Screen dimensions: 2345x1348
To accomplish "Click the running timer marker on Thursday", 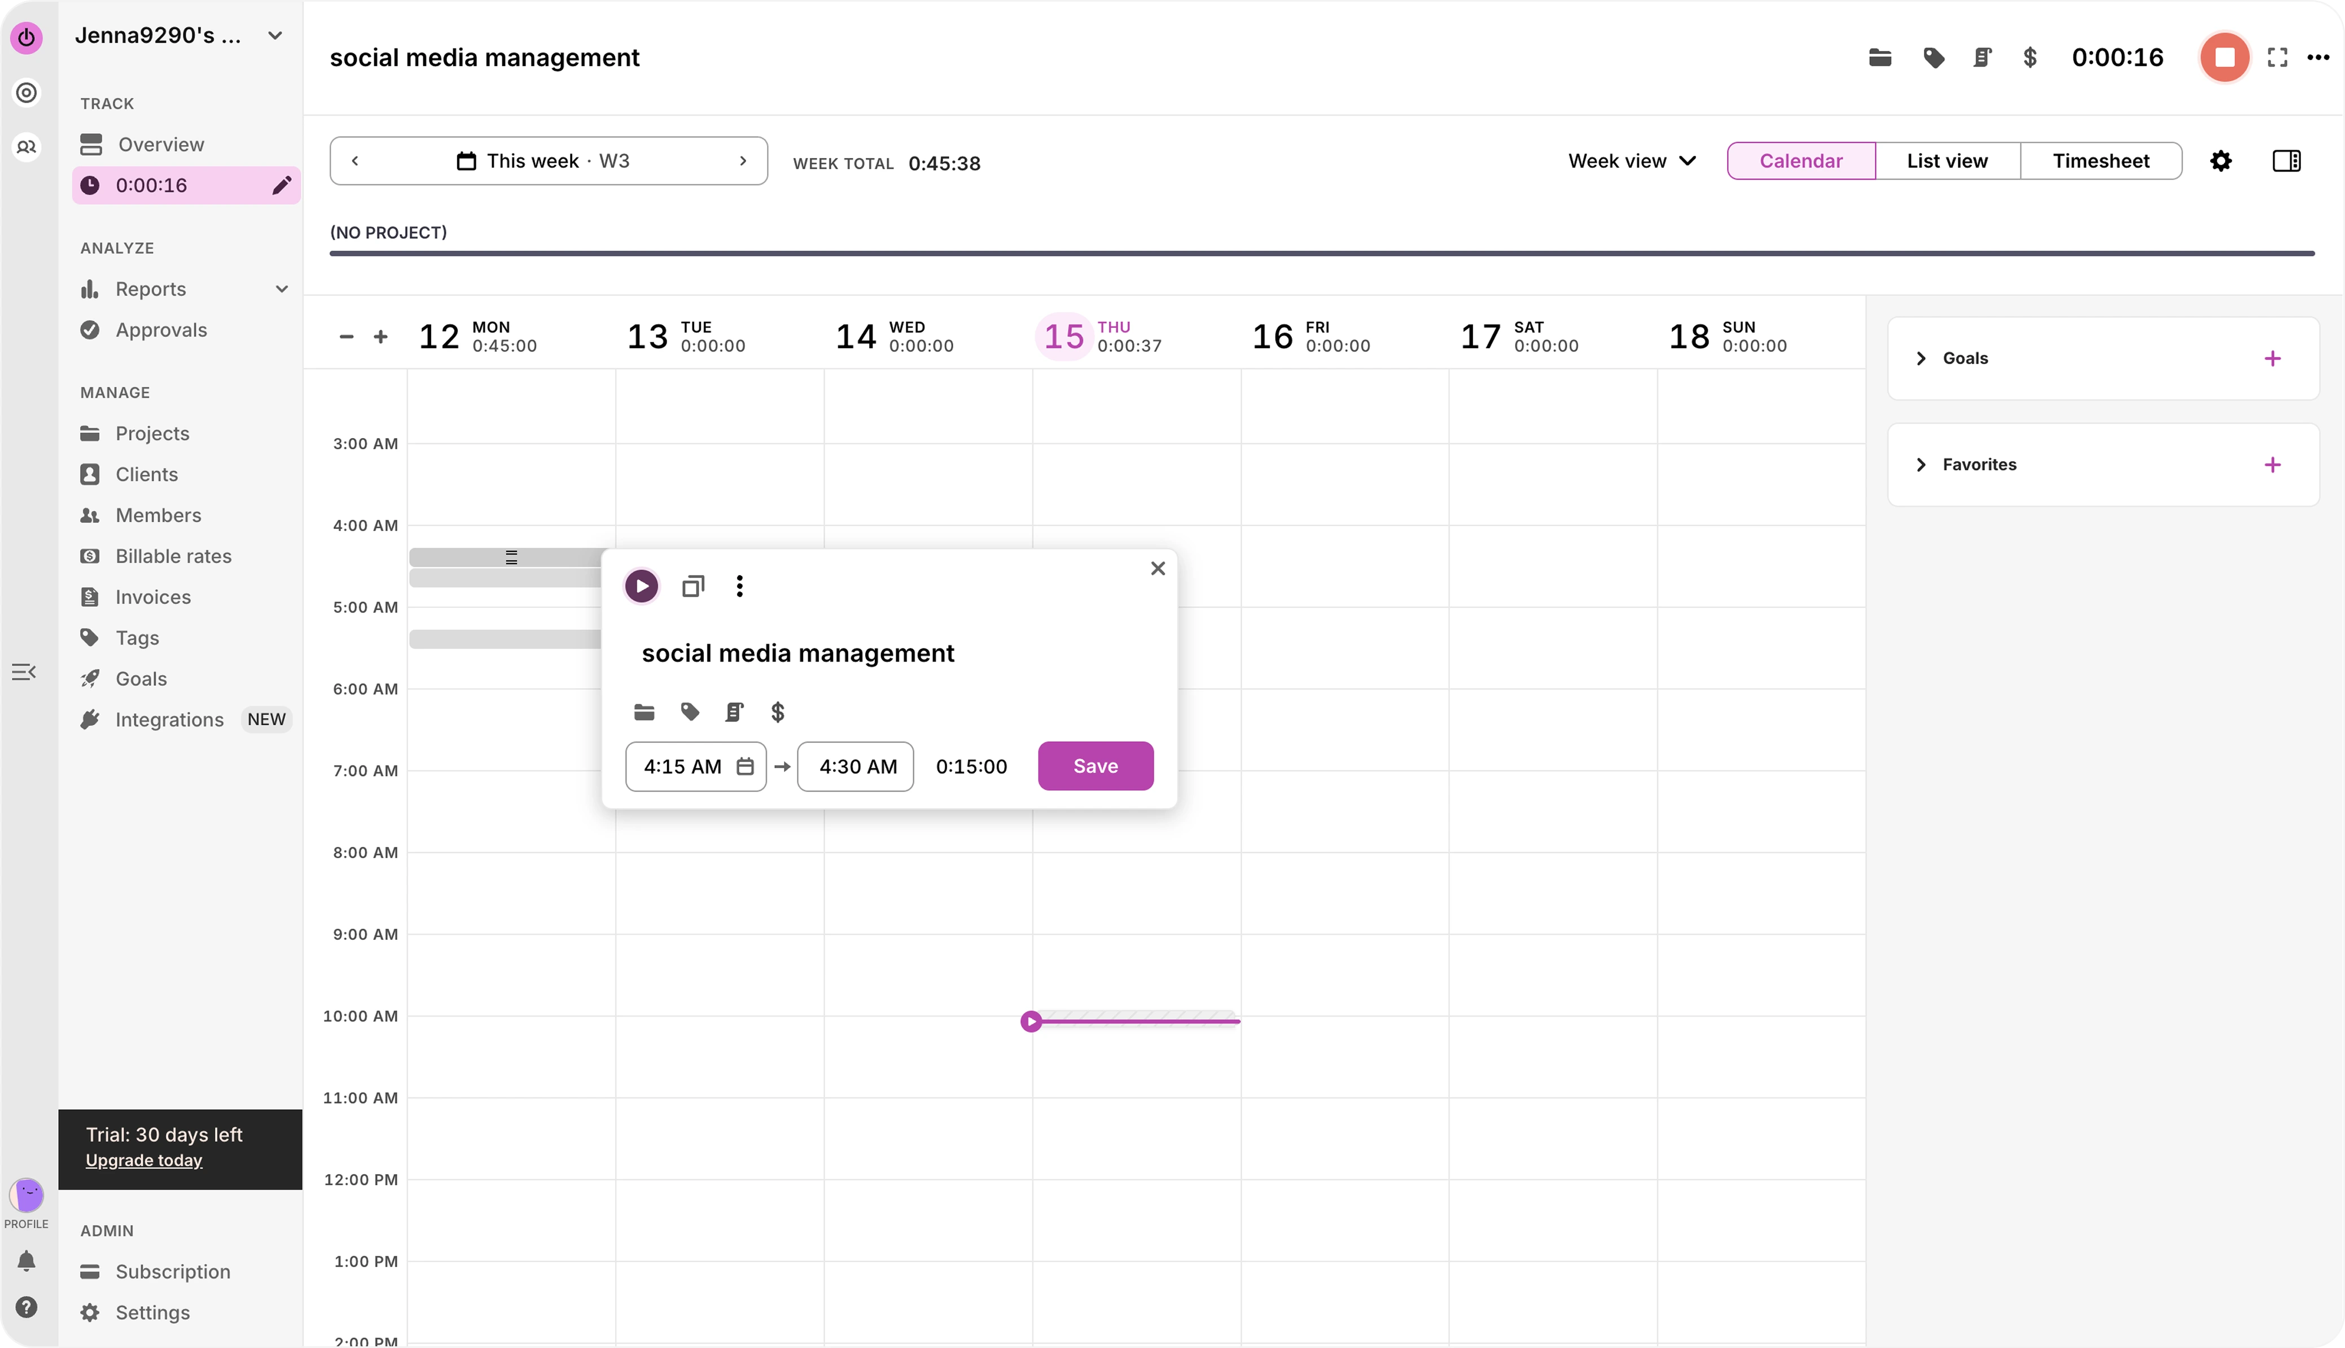I will [1031, 1021].
